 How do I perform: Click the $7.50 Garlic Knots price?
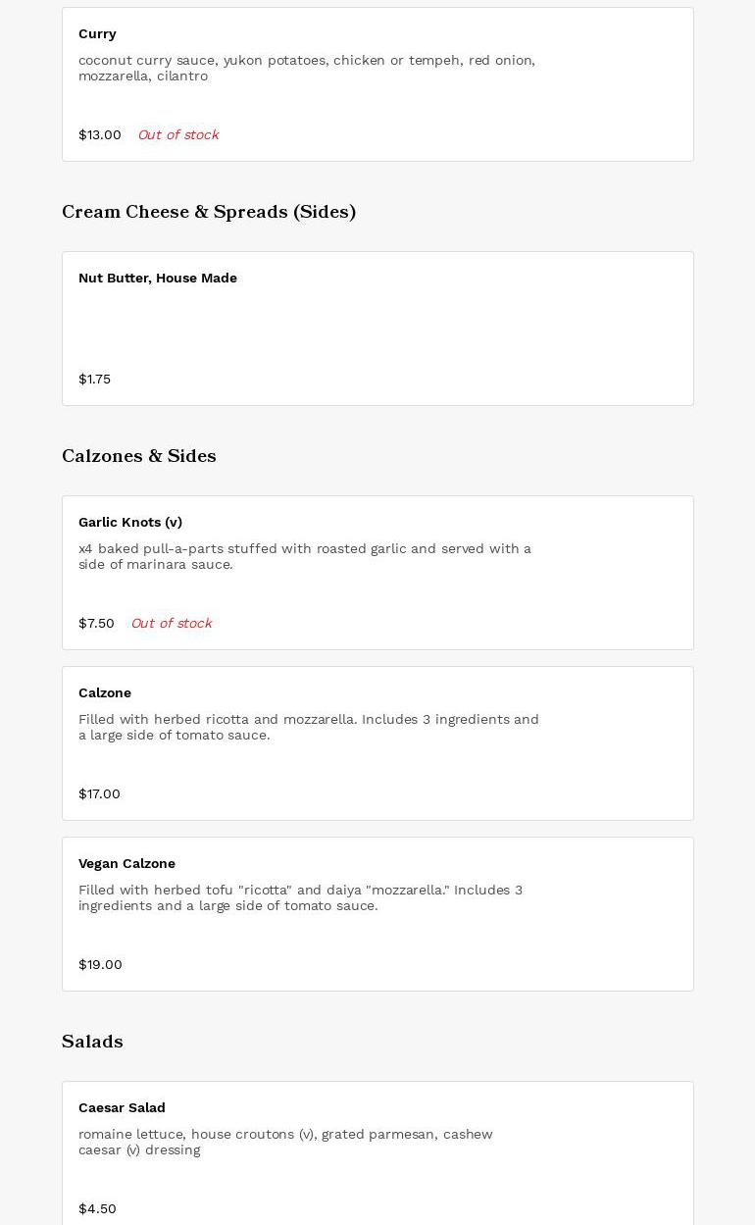tap(96, 624)
